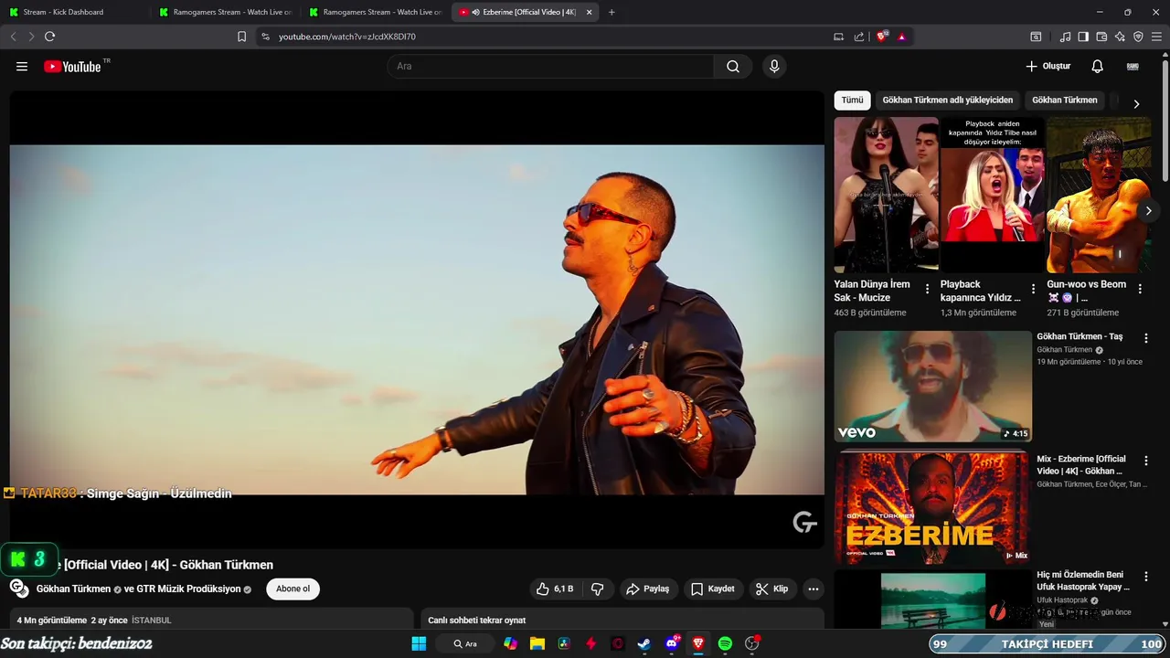Viewport: 1170px width, 658px height.
Task: Open the account avatar menu
Action: pyautogui.click(x=1133, y=67)
